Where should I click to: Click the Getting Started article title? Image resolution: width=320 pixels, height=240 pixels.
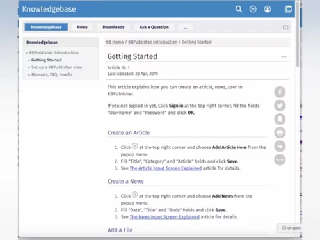[132, 56]
